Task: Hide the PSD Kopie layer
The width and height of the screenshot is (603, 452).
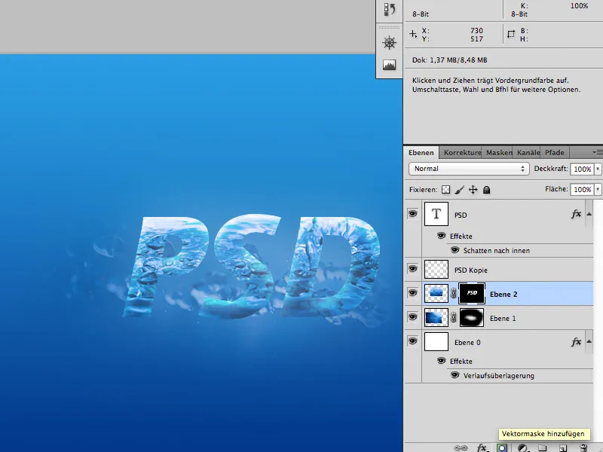Action: tap(412, 269)
